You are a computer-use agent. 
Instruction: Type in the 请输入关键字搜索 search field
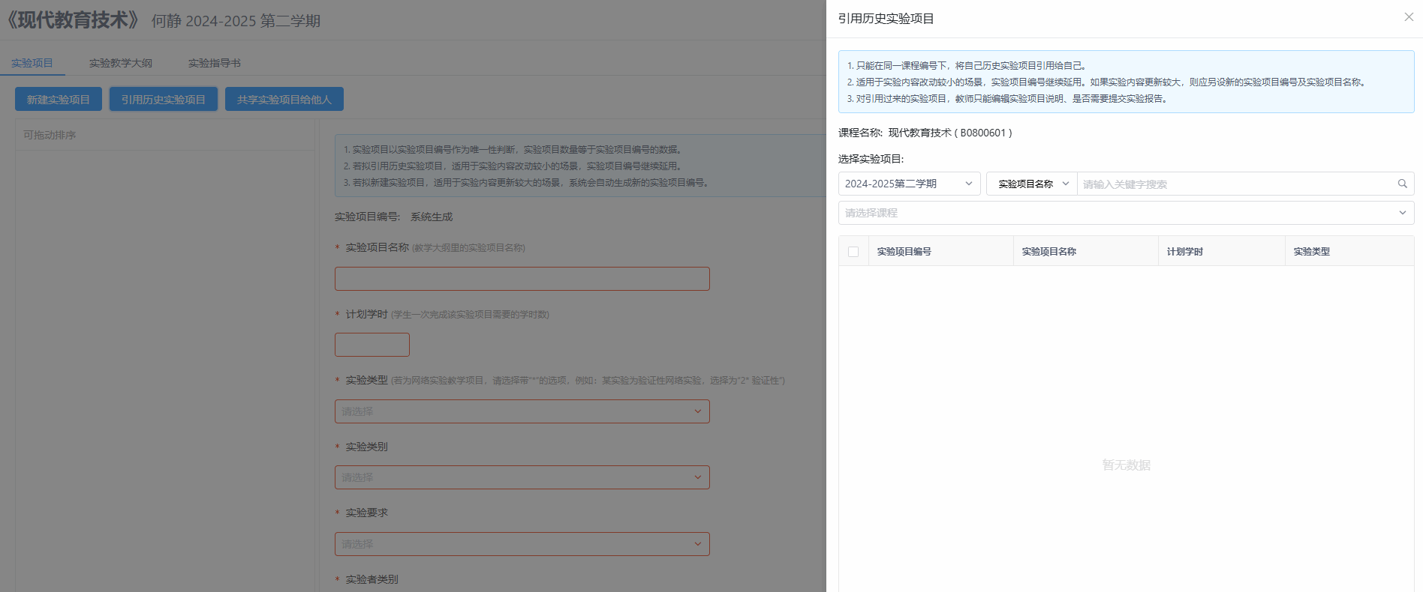coord(1235,184)
